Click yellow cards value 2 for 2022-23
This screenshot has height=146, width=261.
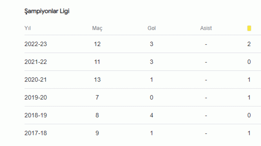(249, 44)
